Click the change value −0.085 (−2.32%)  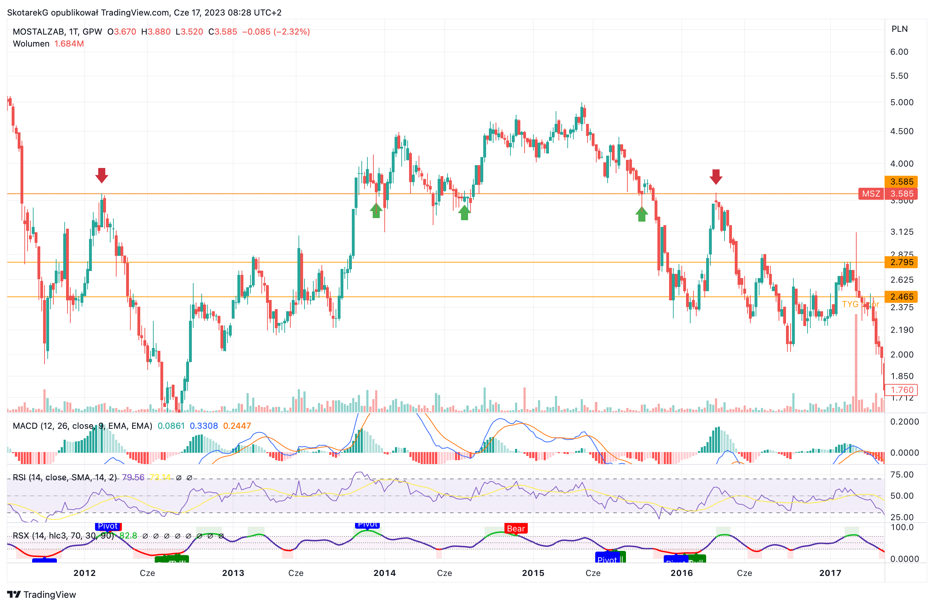(x=276, y=32)
